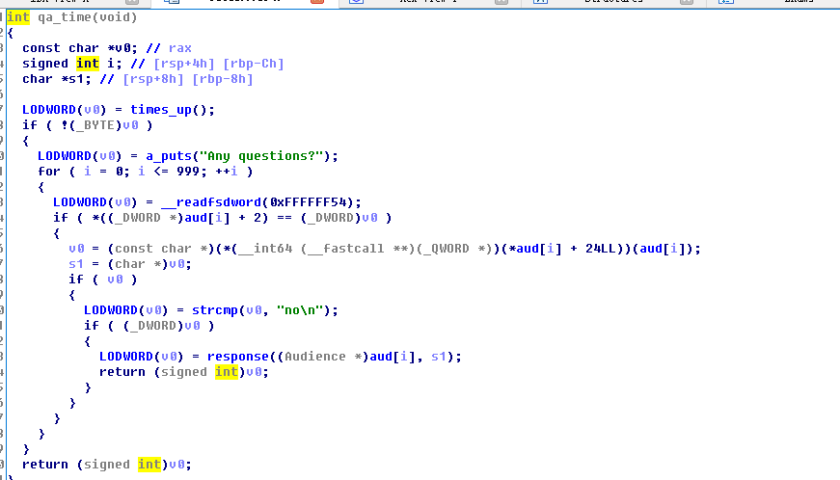Screen dimensions: 840x480
Task: Open the __readfsdword intrinsic call
Action: coord(210,202)
